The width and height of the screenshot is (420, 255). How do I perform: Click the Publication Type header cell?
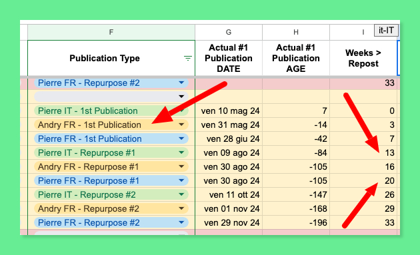coord(111,58)
